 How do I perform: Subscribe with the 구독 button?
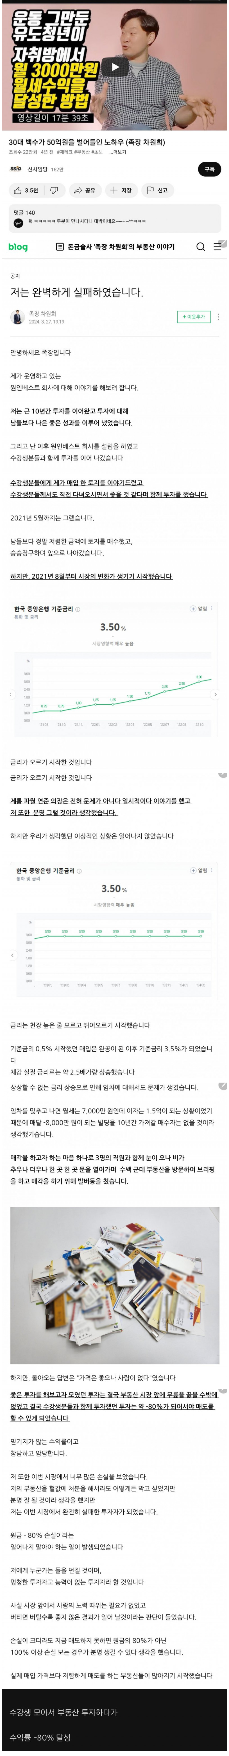pos(209,168)
